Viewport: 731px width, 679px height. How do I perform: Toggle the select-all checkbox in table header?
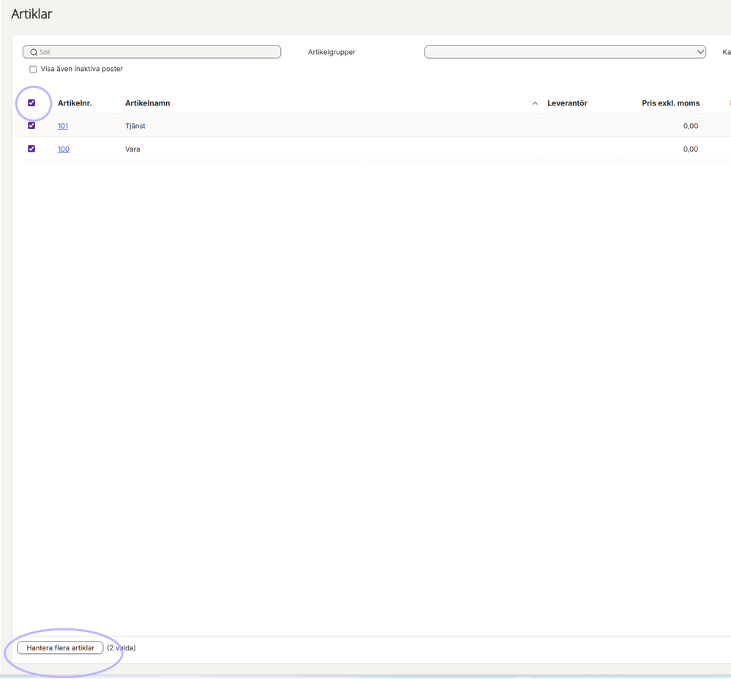click(31, 103)
